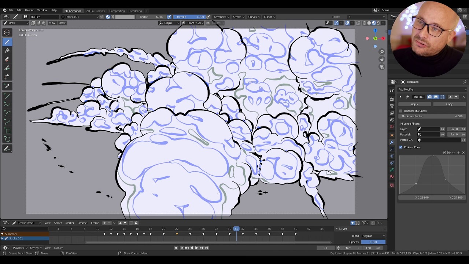Open the Advanced brush settings dropdown
Screen dimensions: 469x264
coord(221,17)
